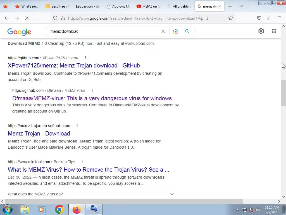Click horizontal scrollbar left arrow
Viewport: 286px width, 215px height.
[2, 201]
